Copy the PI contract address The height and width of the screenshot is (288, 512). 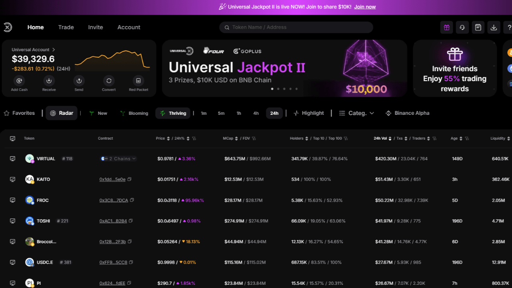pos(129,283)
